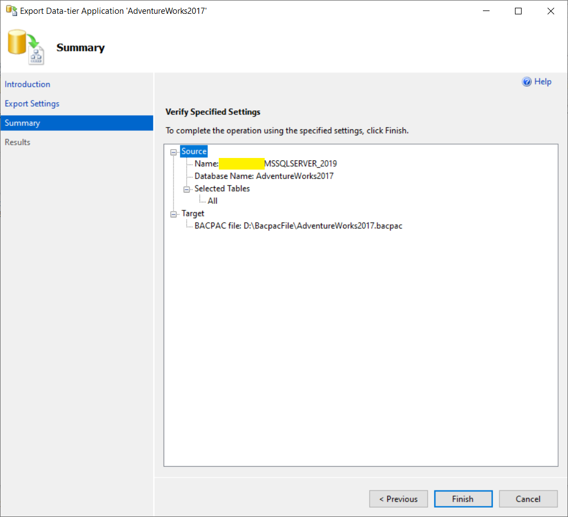Select the server Name row ending MSSQLSERVER_2019
The image size is (568, 517).
tap(266, 163)
